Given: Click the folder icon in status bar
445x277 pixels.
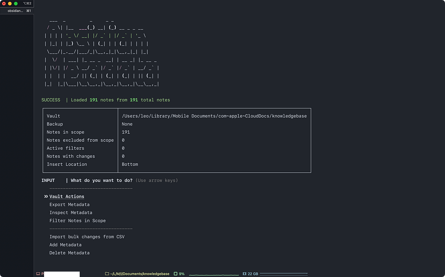Looking at the screenshot, I should point(107,274).
